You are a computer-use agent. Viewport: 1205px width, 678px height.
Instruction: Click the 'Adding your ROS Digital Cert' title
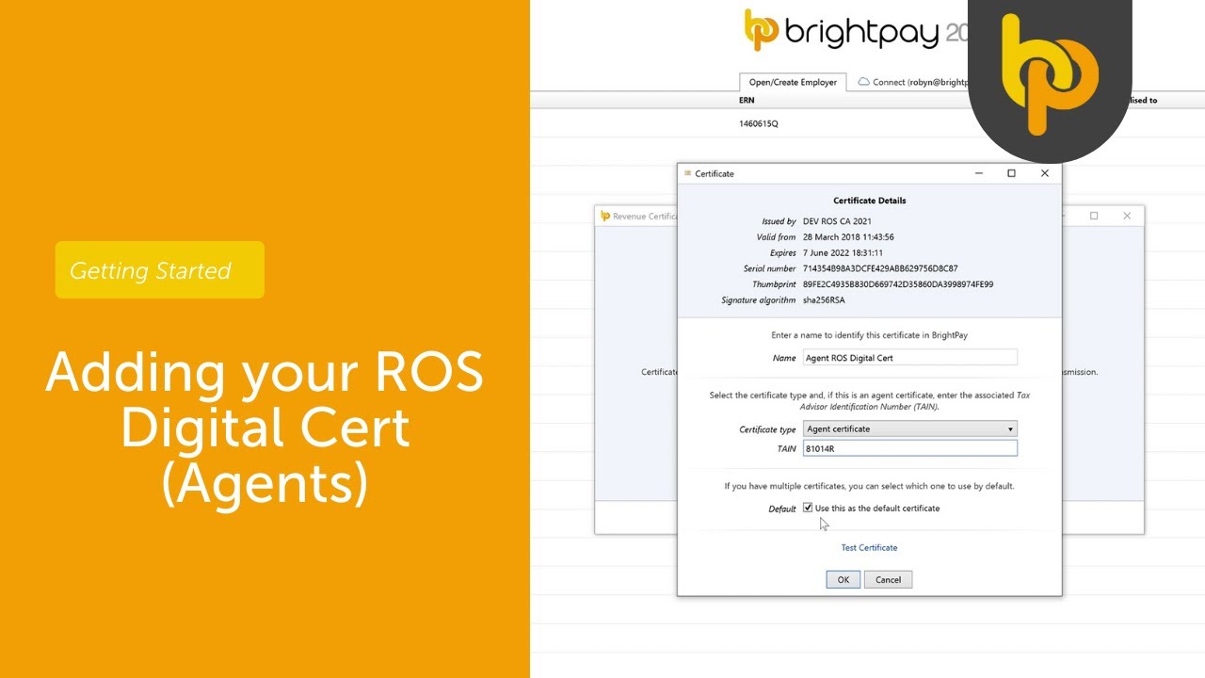pyautogui.click(x=265, y=427)
